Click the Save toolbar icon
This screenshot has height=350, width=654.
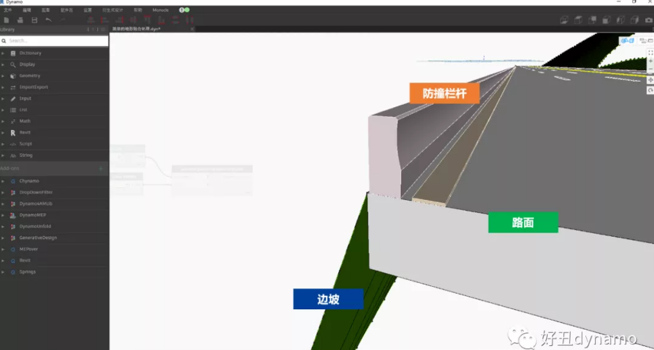pos(34,20)
